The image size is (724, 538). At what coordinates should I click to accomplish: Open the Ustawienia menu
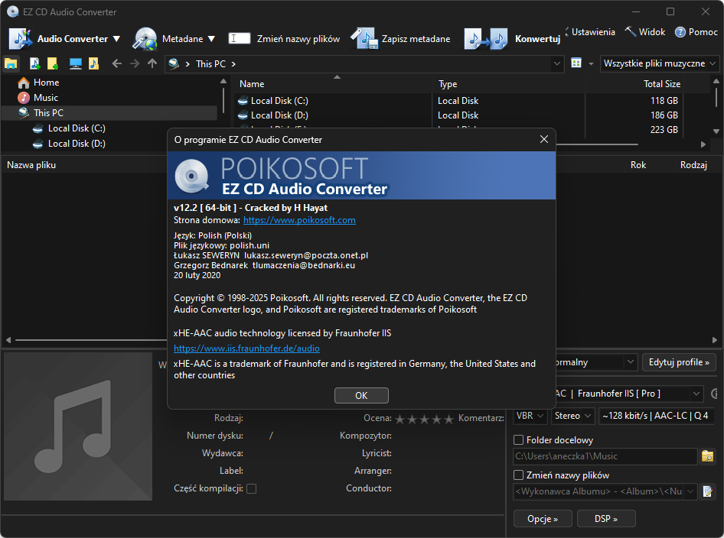click(593, 32)
